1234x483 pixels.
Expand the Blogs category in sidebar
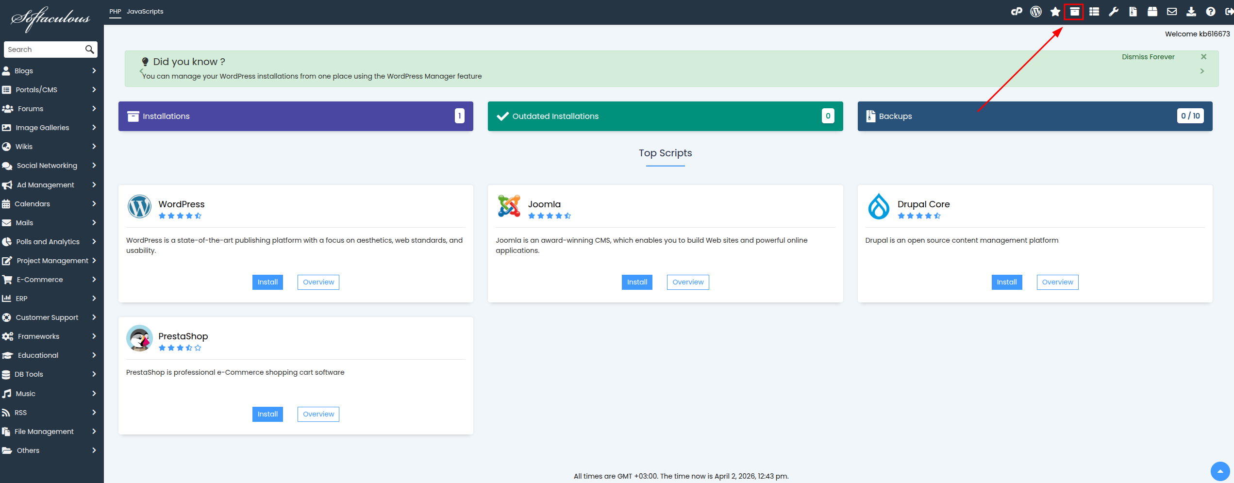pos(49,71)
